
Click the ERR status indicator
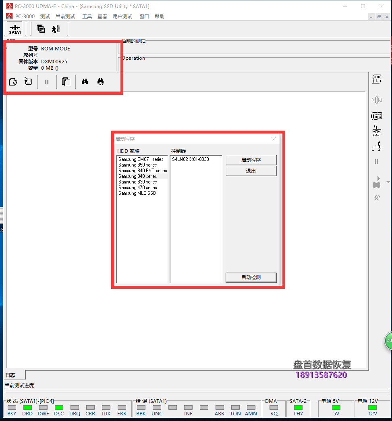pos(122,408)
